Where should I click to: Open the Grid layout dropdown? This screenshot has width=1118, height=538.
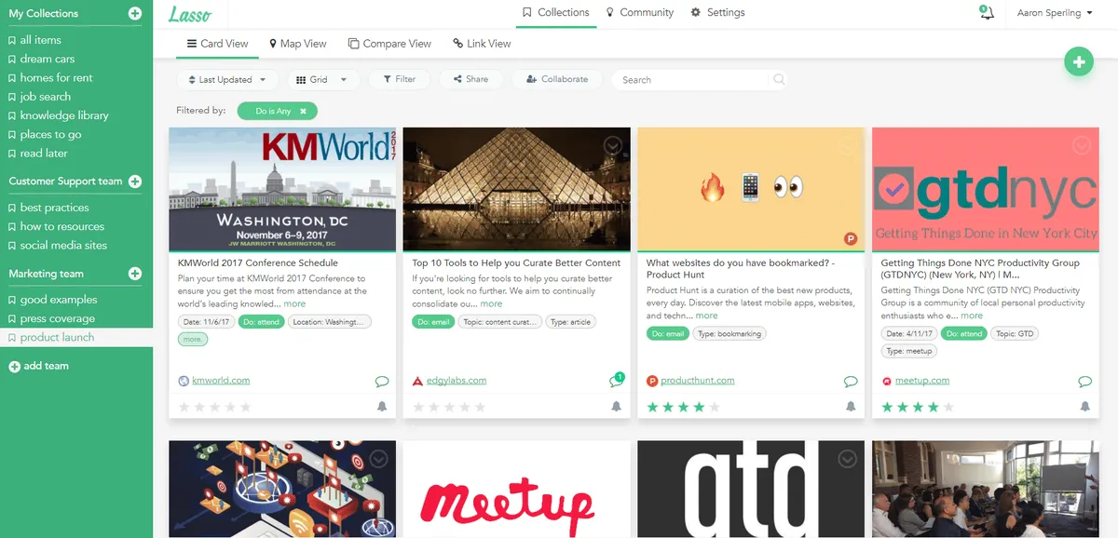[322, 80]
